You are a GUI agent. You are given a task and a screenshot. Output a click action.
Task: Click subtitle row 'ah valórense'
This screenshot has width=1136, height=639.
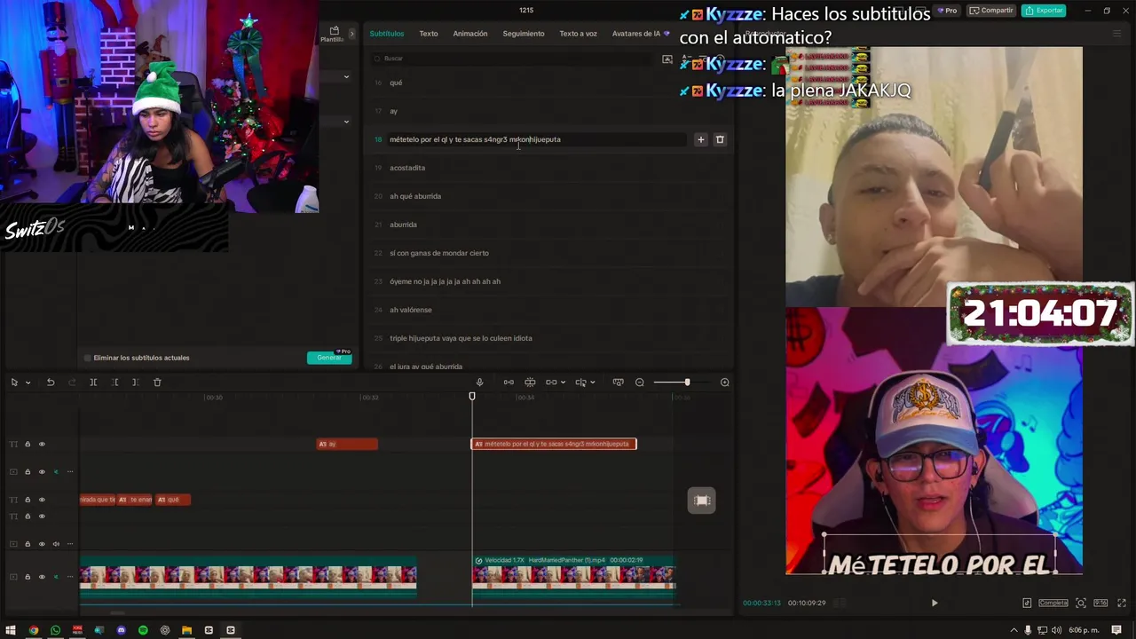(550, 310)
